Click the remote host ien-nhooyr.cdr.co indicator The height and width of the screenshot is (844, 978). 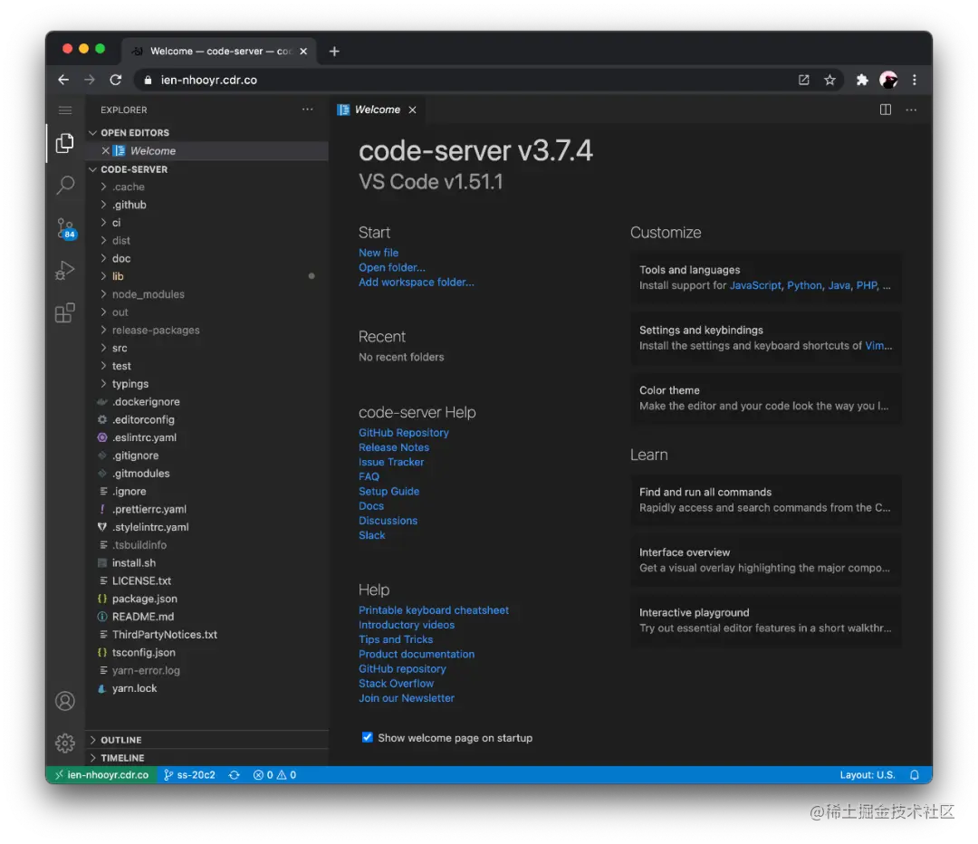point(101,775)
